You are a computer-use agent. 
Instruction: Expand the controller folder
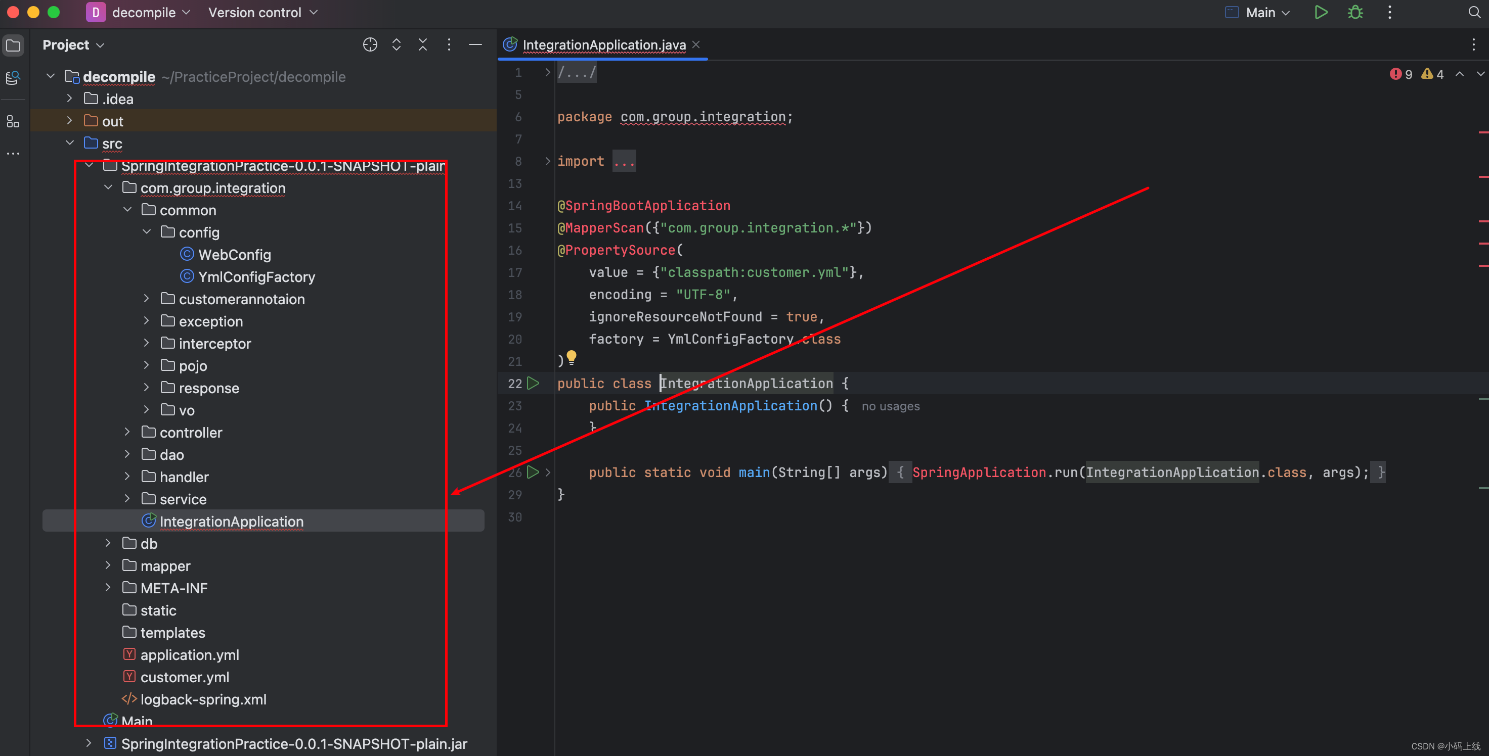127,432
